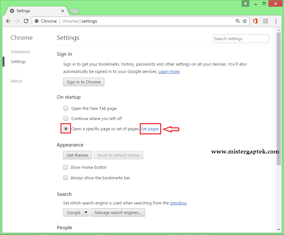The width and height of the screenshot is (284, 235).
Task: Click Sign in to Chrome button
Action: click(84, 82)
